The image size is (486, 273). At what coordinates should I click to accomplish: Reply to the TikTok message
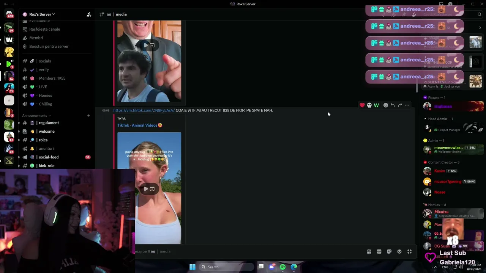click(x=393, y=105)
